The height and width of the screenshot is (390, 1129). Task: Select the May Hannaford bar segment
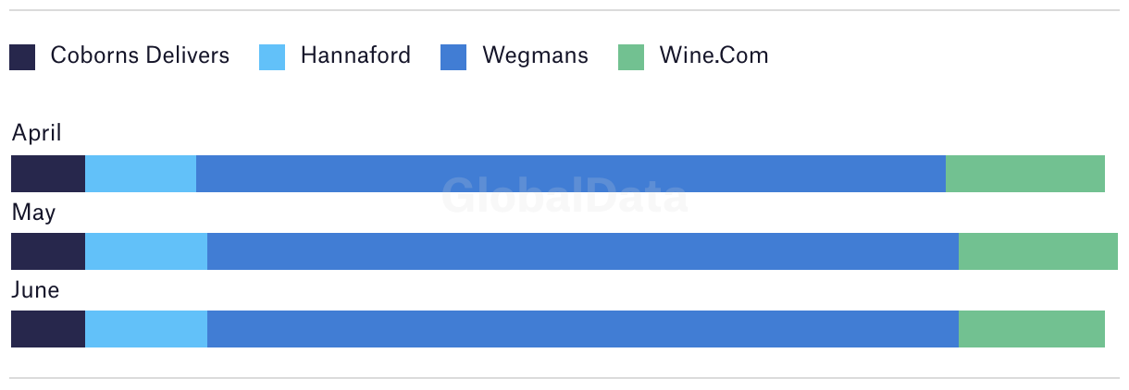point(146,251)
